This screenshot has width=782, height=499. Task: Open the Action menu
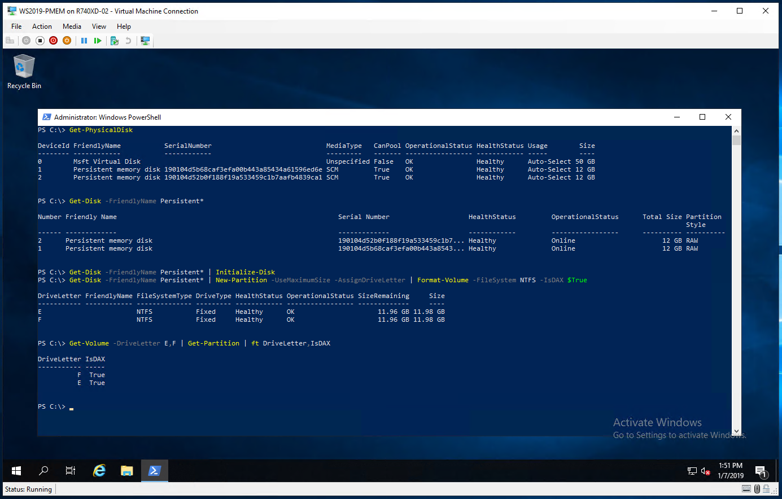(42, 27)
